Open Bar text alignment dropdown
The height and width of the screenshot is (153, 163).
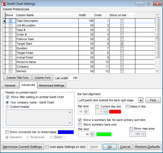pos(141,100)
